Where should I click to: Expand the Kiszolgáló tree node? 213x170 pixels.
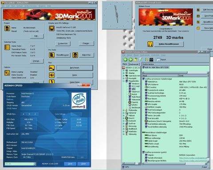pyautogui.click(x=123, y=78)
